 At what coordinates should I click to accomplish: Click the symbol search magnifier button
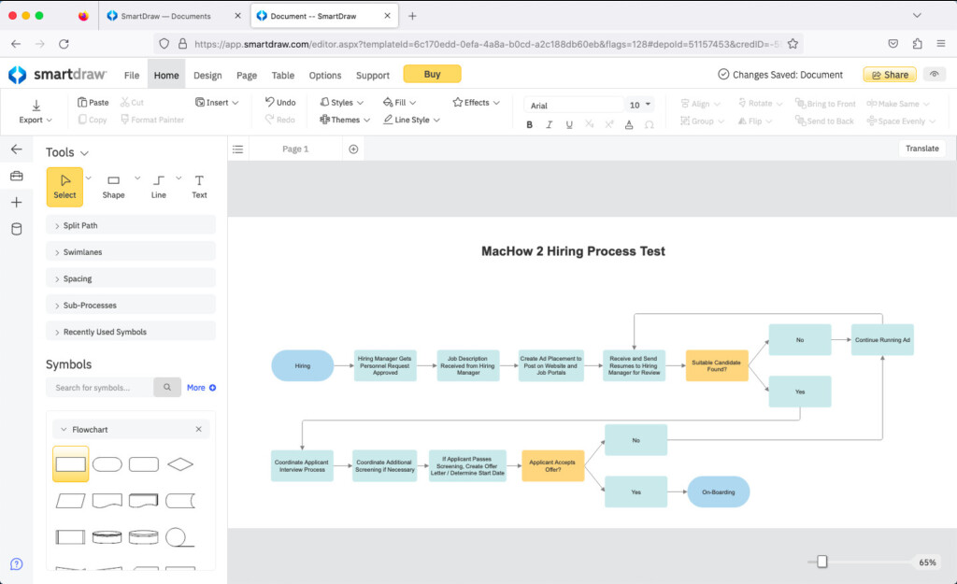(x=166, y=388)
